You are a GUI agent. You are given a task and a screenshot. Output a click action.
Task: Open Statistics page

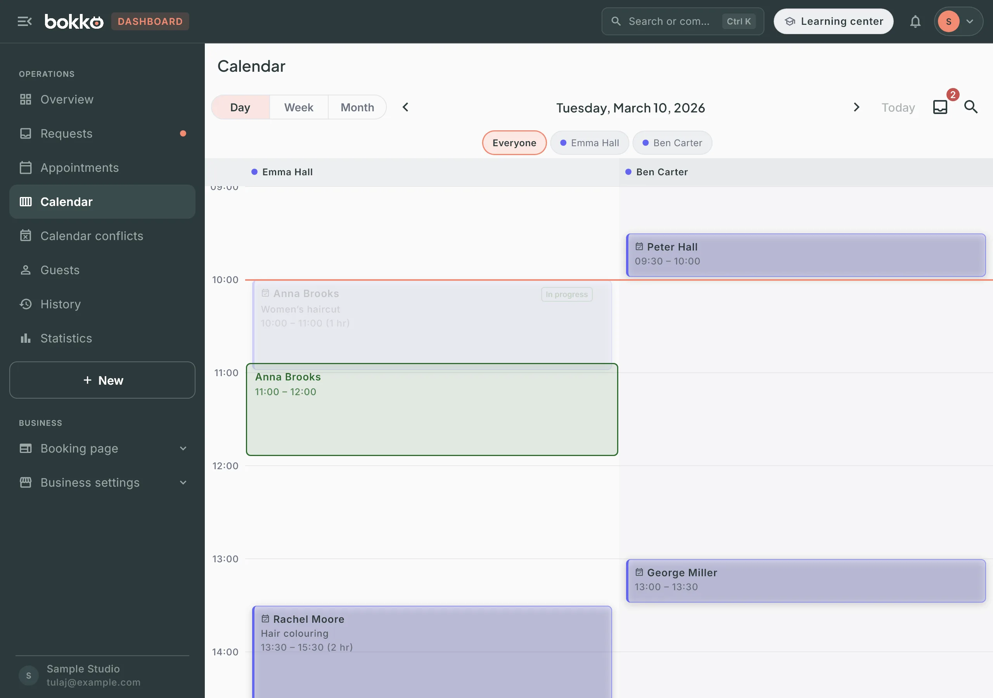[x=102, y=338]
